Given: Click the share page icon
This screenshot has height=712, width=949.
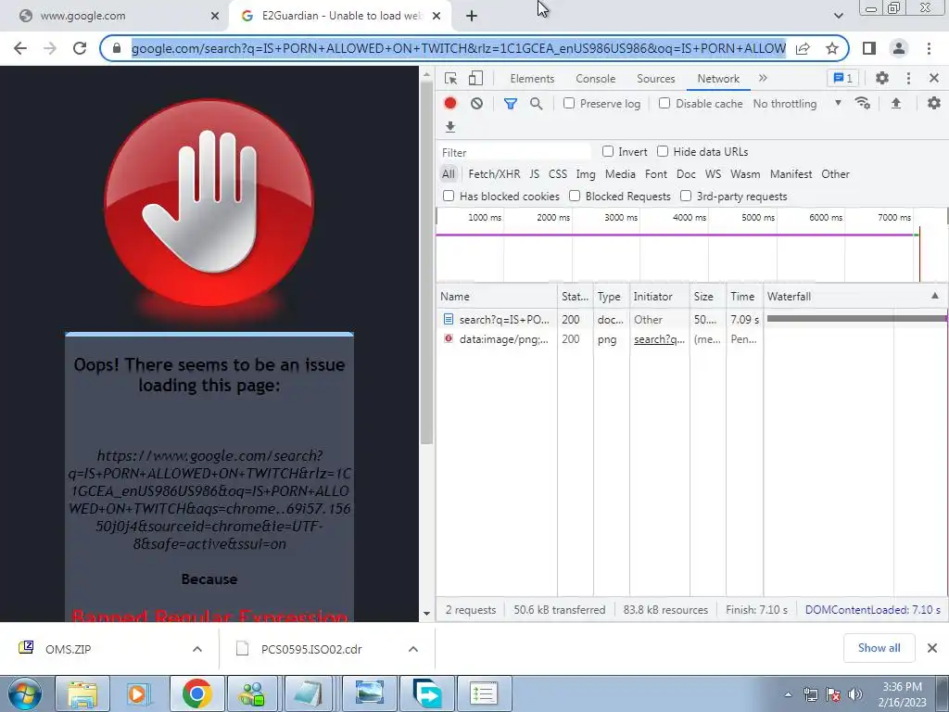Looking at the screenshot, I should point(803,48).
